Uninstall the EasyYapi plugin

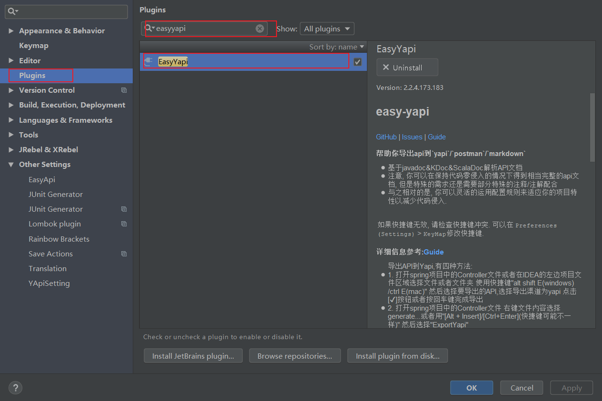tap(407, 67)
